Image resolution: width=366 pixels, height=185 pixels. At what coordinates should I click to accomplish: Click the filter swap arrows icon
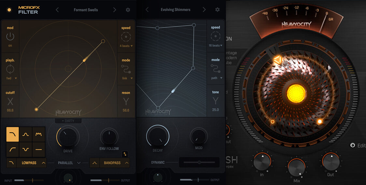pos(125,154)
